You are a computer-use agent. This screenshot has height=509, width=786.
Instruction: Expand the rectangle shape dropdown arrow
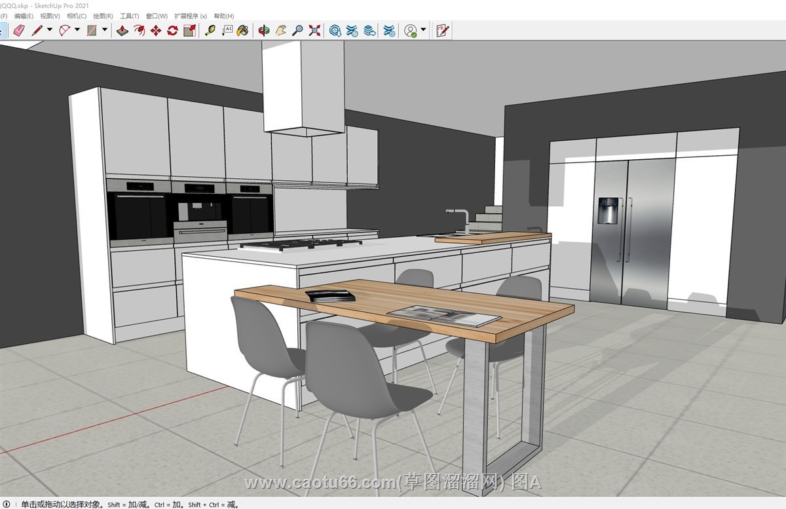click(105, 30)
